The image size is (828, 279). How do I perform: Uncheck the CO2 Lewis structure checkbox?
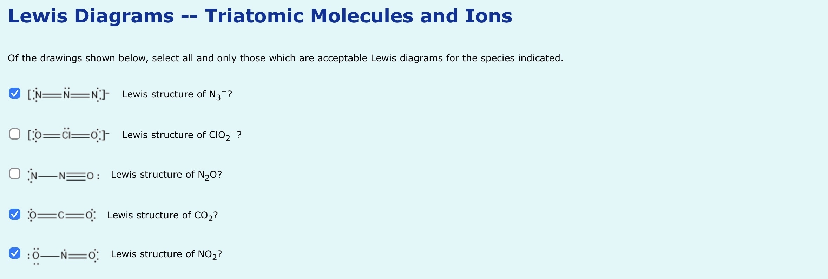point(15,214)
